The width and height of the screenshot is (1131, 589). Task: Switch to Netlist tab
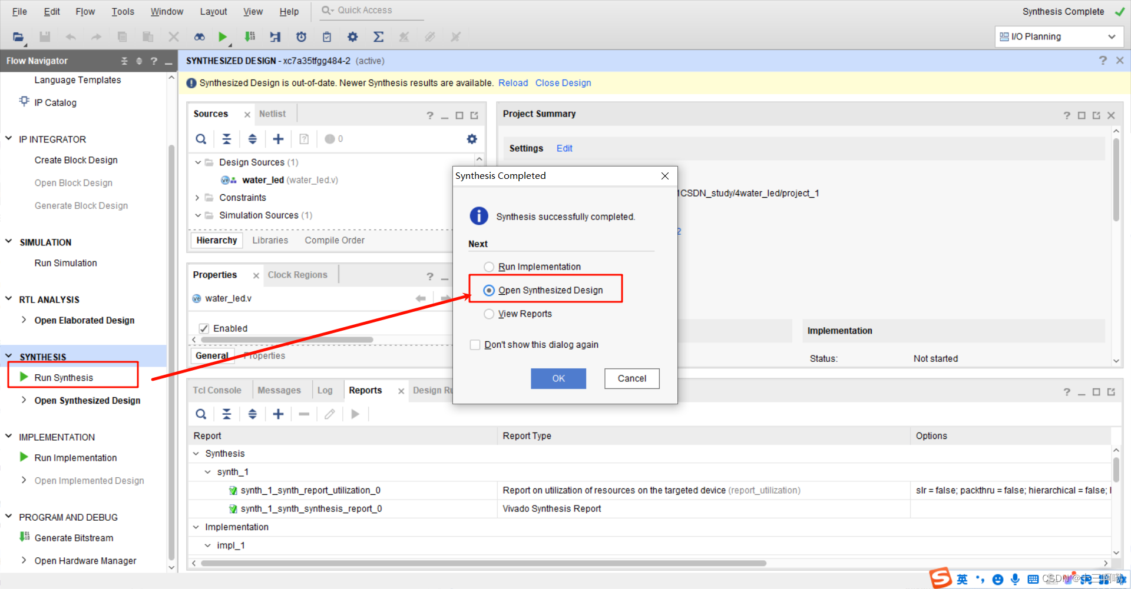click(x=272, y=114)
